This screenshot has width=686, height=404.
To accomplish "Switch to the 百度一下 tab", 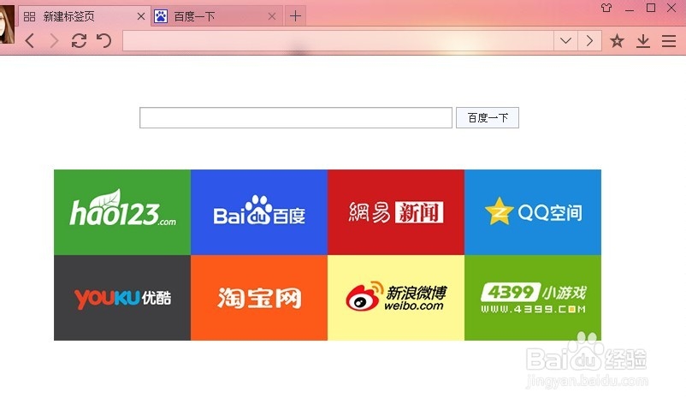I will tap(217, 16).
